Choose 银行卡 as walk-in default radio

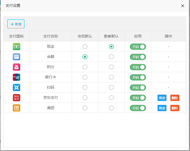[111, 77]
